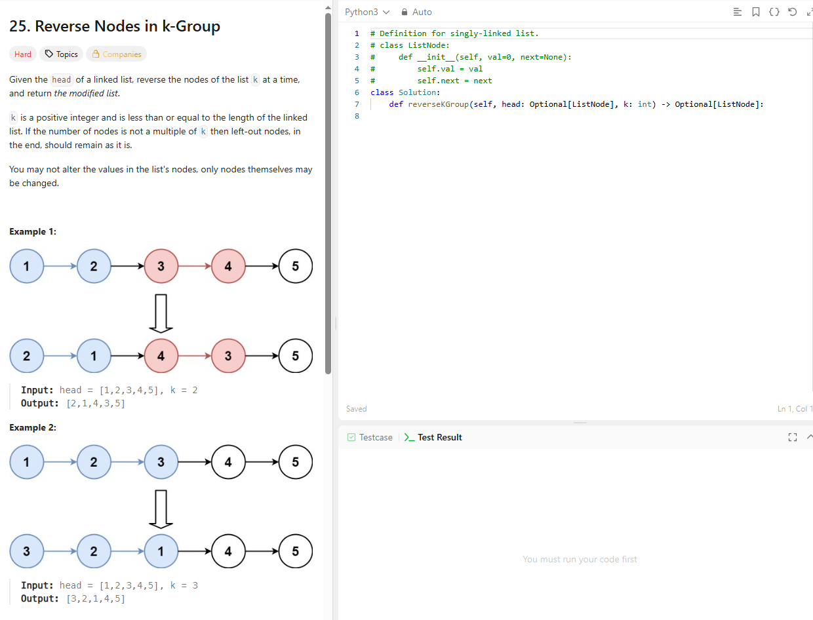Maximize the test result panel
Image resolution: width=813 pixels, height=620 pixels.
[792, 437]
